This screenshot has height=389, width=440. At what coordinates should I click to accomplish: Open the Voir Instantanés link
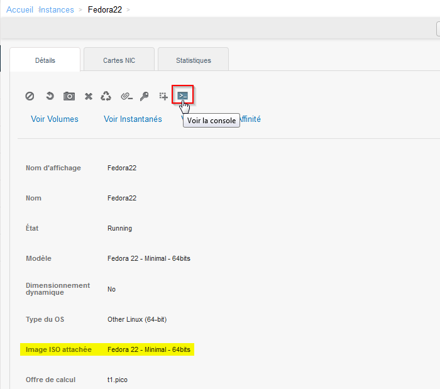click(x=133, y=119)
